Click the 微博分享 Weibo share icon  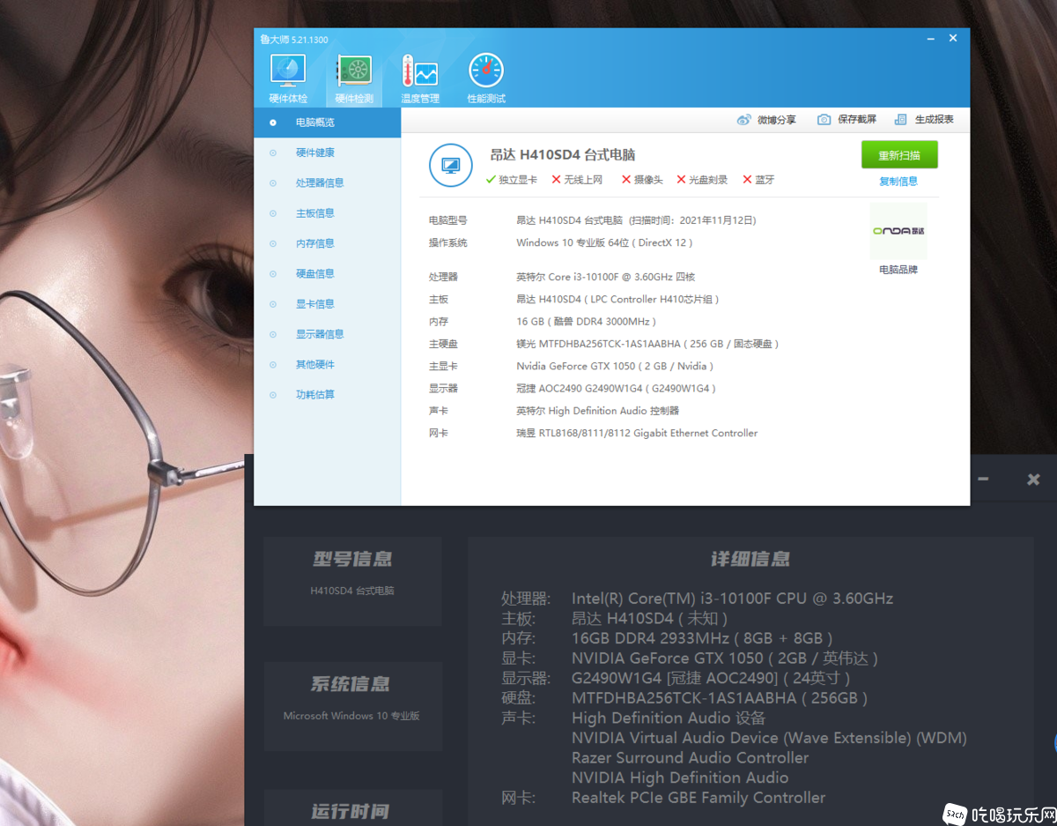pos(744,120)
